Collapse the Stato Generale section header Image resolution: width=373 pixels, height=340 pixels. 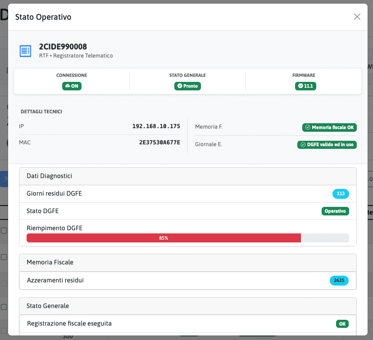click(187, 306)
